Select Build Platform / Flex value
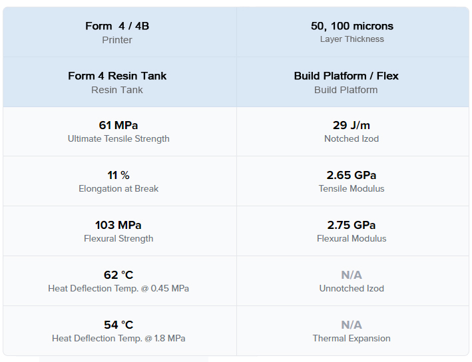This screenshot has height=362, width=472. click(x=346, y=76)
